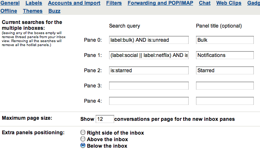Click the conversations per page number box

point(105,119)
